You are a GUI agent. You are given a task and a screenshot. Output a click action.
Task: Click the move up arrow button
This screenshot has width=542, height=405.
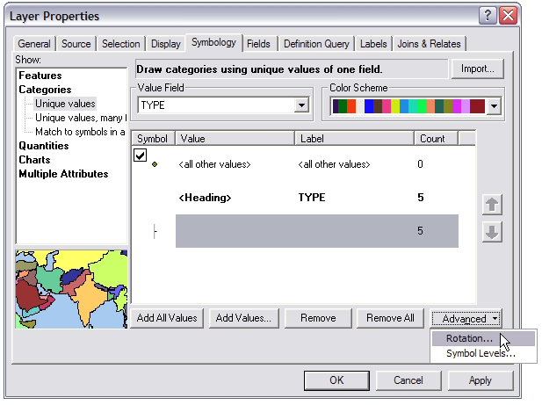pyautogui.click(x=493, y=205)
